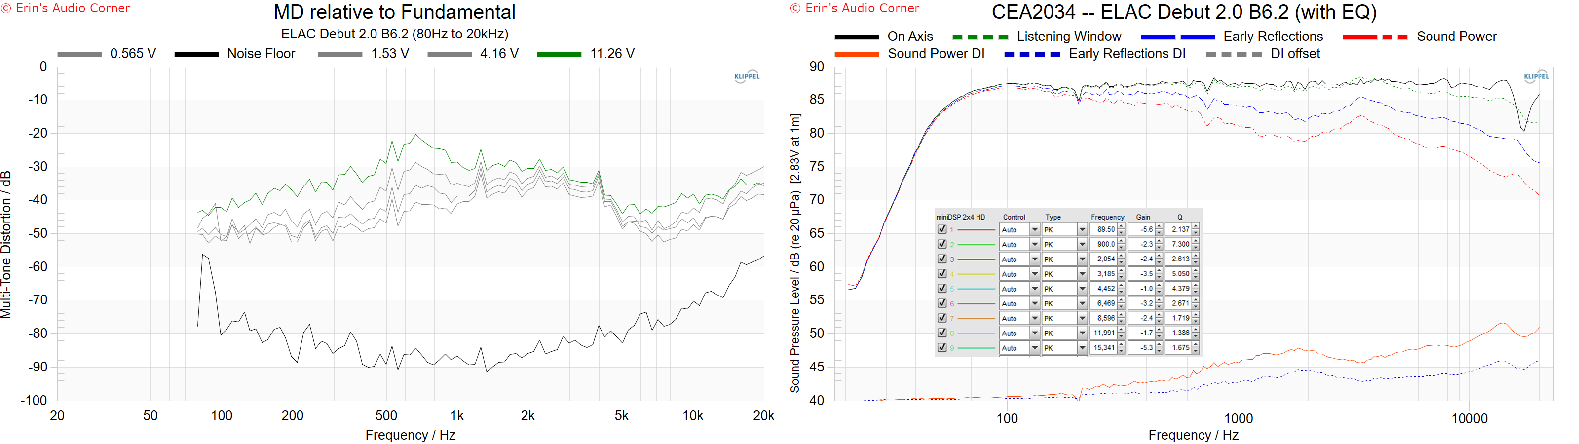Viewport: 1579px width, 444px height.
Task: Click the MD relative to Fundamental title
Action: 394,12
